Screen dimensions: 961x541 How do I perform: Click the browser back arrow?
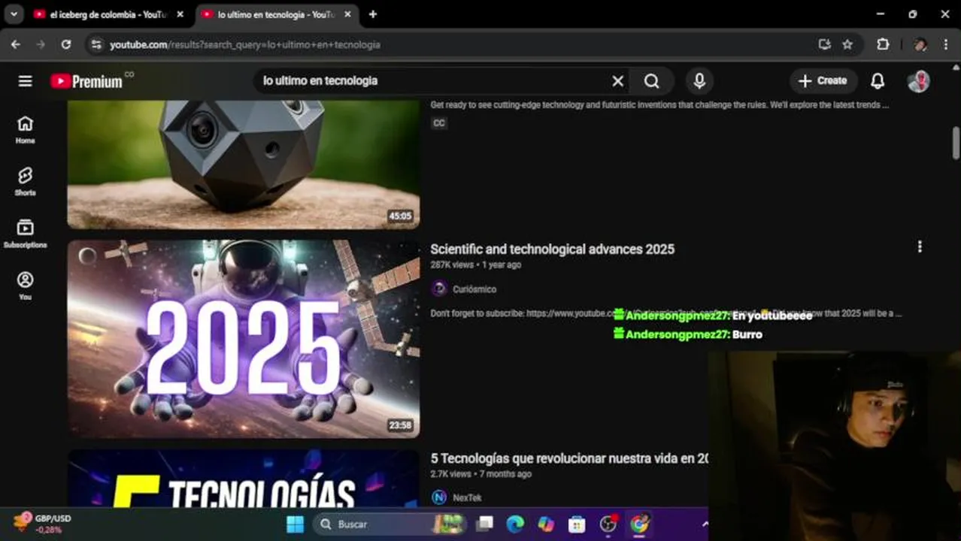[16, 44]
